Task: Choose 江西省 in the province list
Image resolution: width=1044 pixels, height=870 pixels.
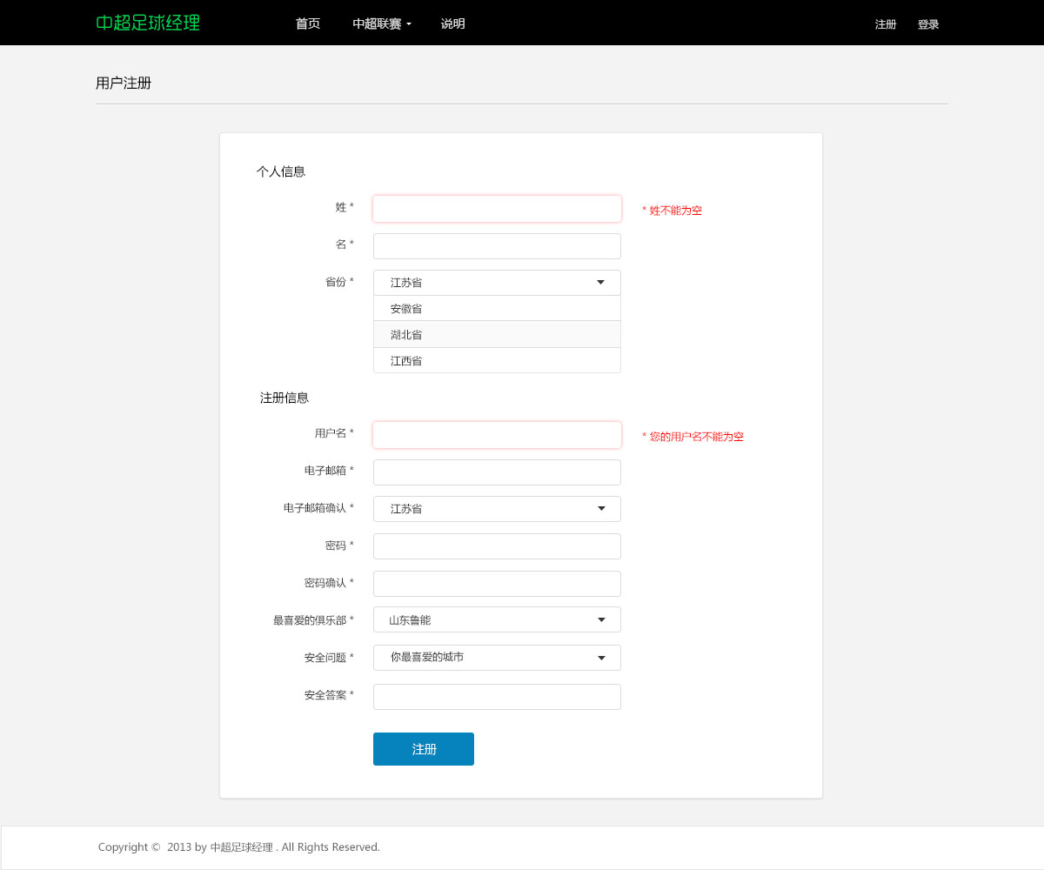Action: click(497, 360)
